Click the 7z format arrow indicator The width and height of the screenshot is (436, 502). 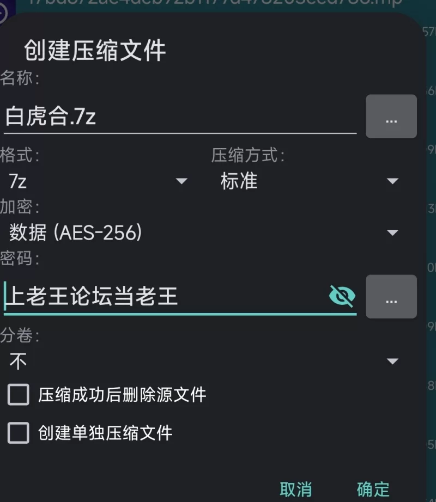[182, 181]
